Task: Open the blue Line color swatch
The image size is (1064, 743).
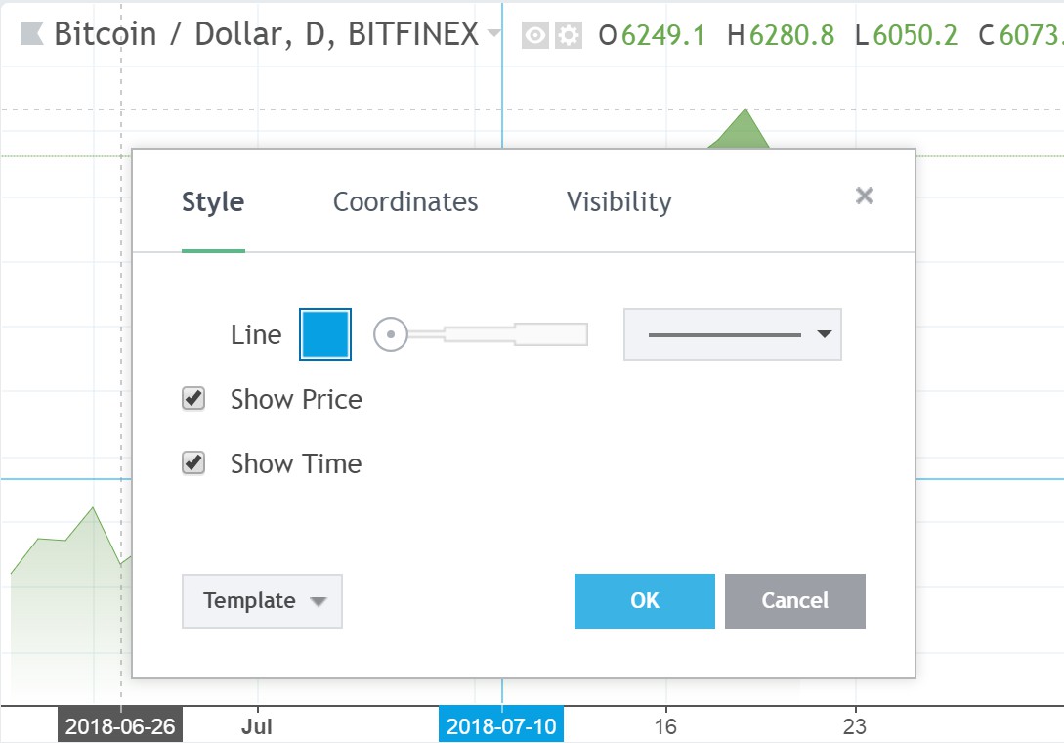Action: (x=325, y=334)
